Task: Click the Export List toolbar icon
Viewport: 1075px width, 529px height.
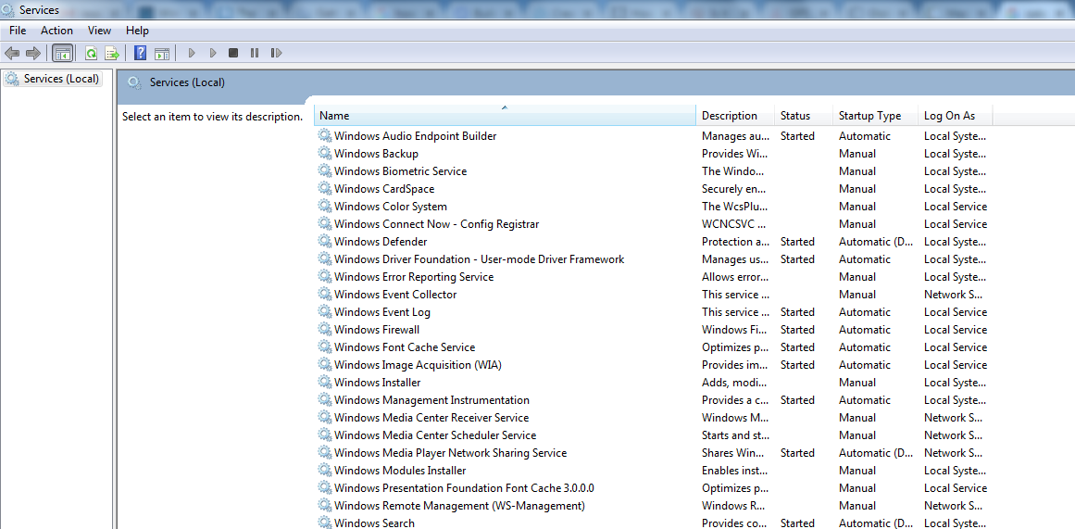Action: [x=112, y=53]
